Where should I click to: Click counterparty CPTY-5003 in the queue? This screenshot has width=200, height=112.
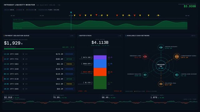pos(14,64)
